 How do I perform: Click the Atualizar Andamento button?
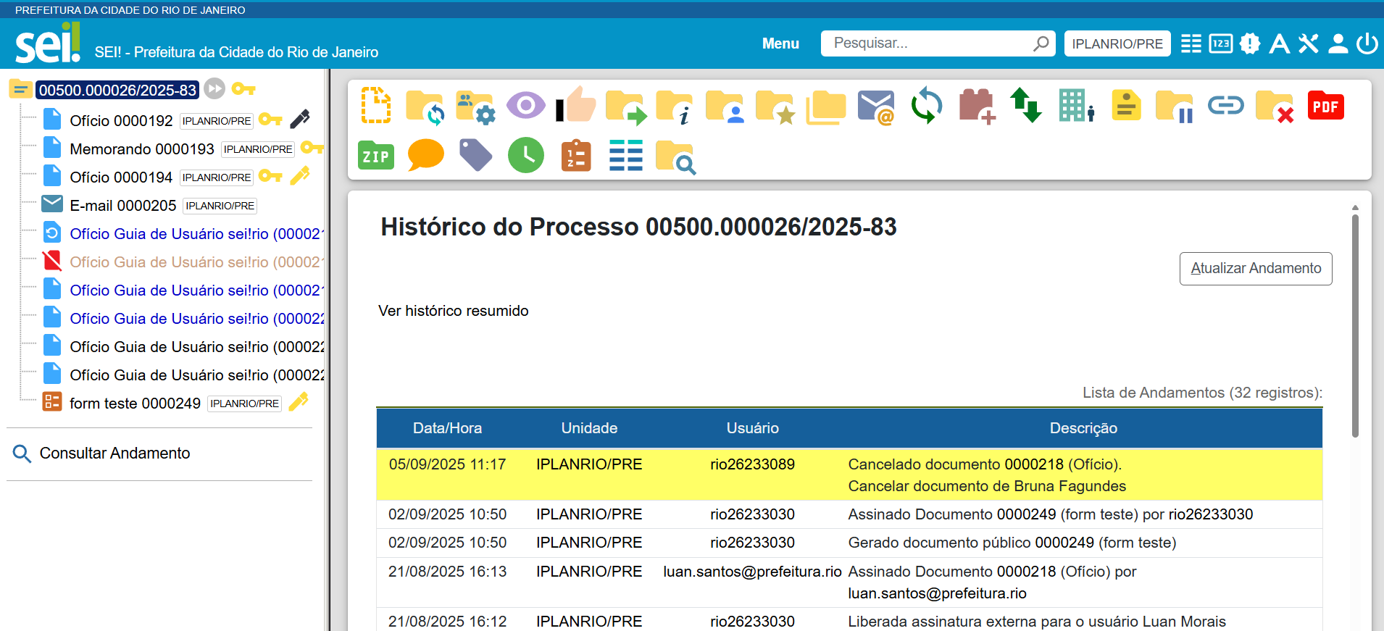tap(1255, 268)
